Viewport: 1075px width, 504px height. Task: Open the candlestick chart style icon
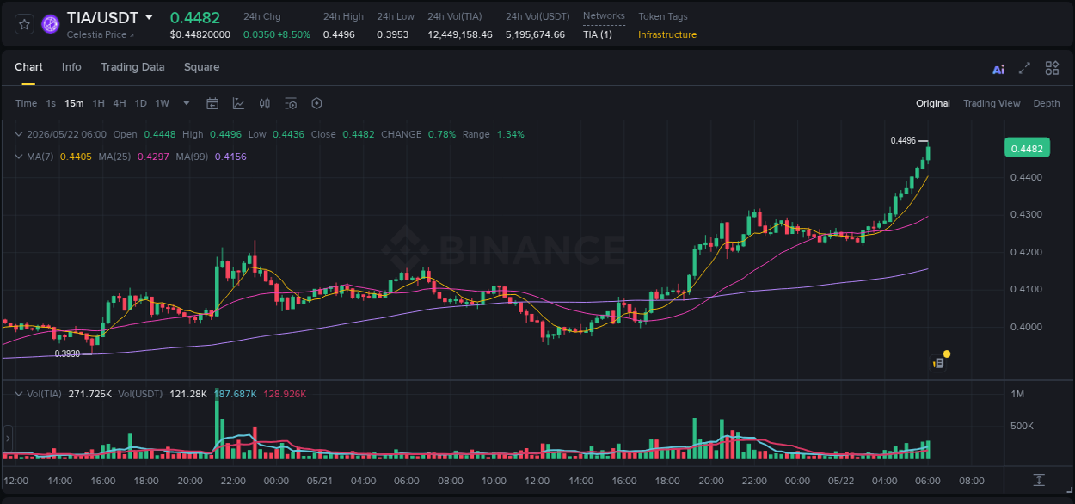coord(265,103)
